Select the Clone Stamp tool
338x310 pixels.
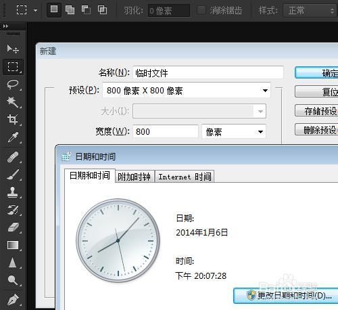[13, 192]
